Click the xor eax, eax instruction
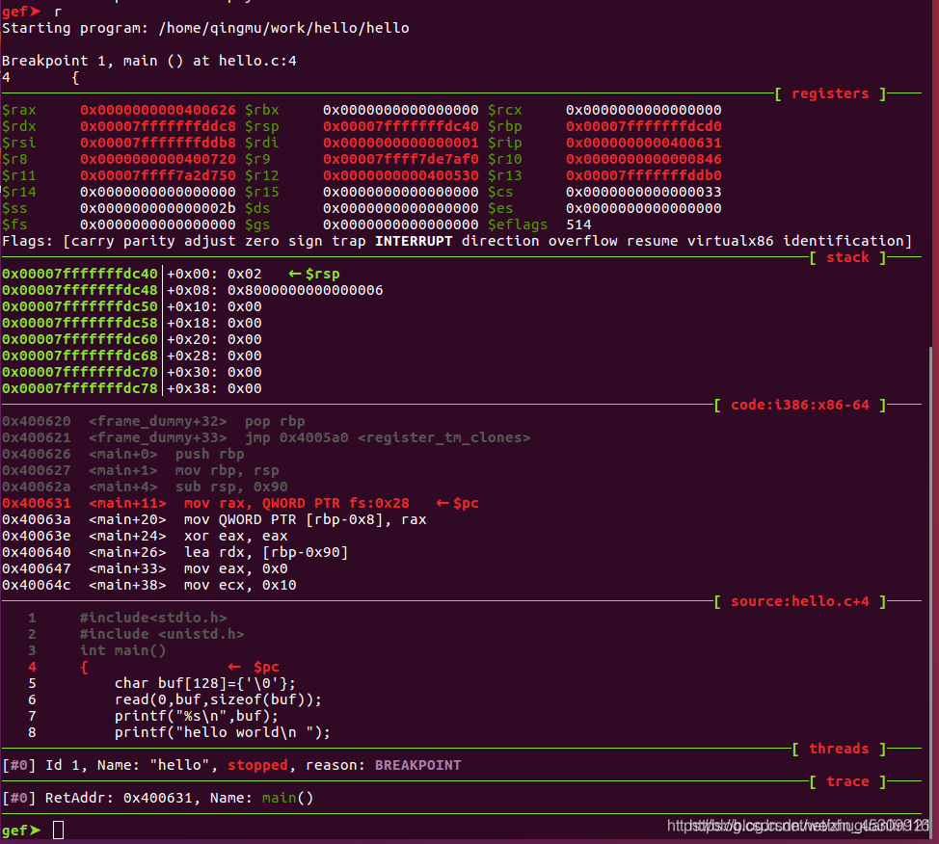The height and width of the screenshot is (844, 939). [x=235, y=537]
